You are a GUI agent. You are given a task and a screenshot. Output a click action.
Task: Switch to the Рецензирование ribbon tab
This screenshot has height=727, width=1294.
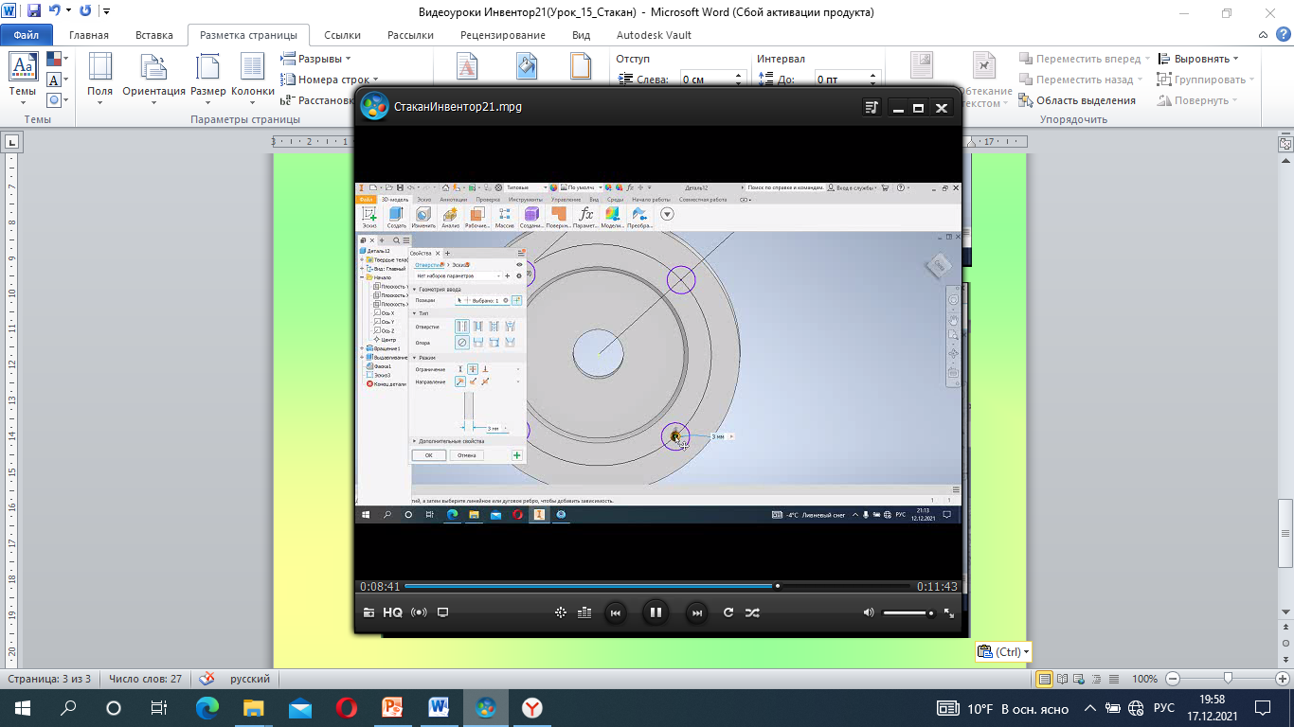click(503, 35)
